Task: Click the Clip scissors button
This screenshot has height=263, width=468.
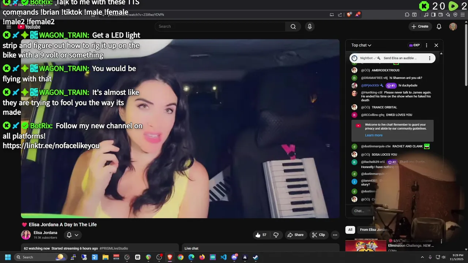Action: (x=318, y=235)
